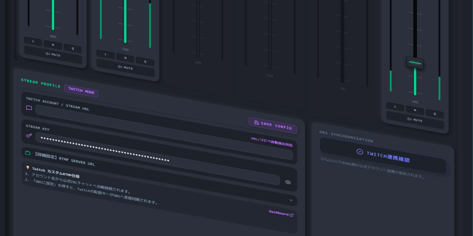Click the chat icon beside Twitch account field
473x236 pixels.
click(x=29, y=108)
